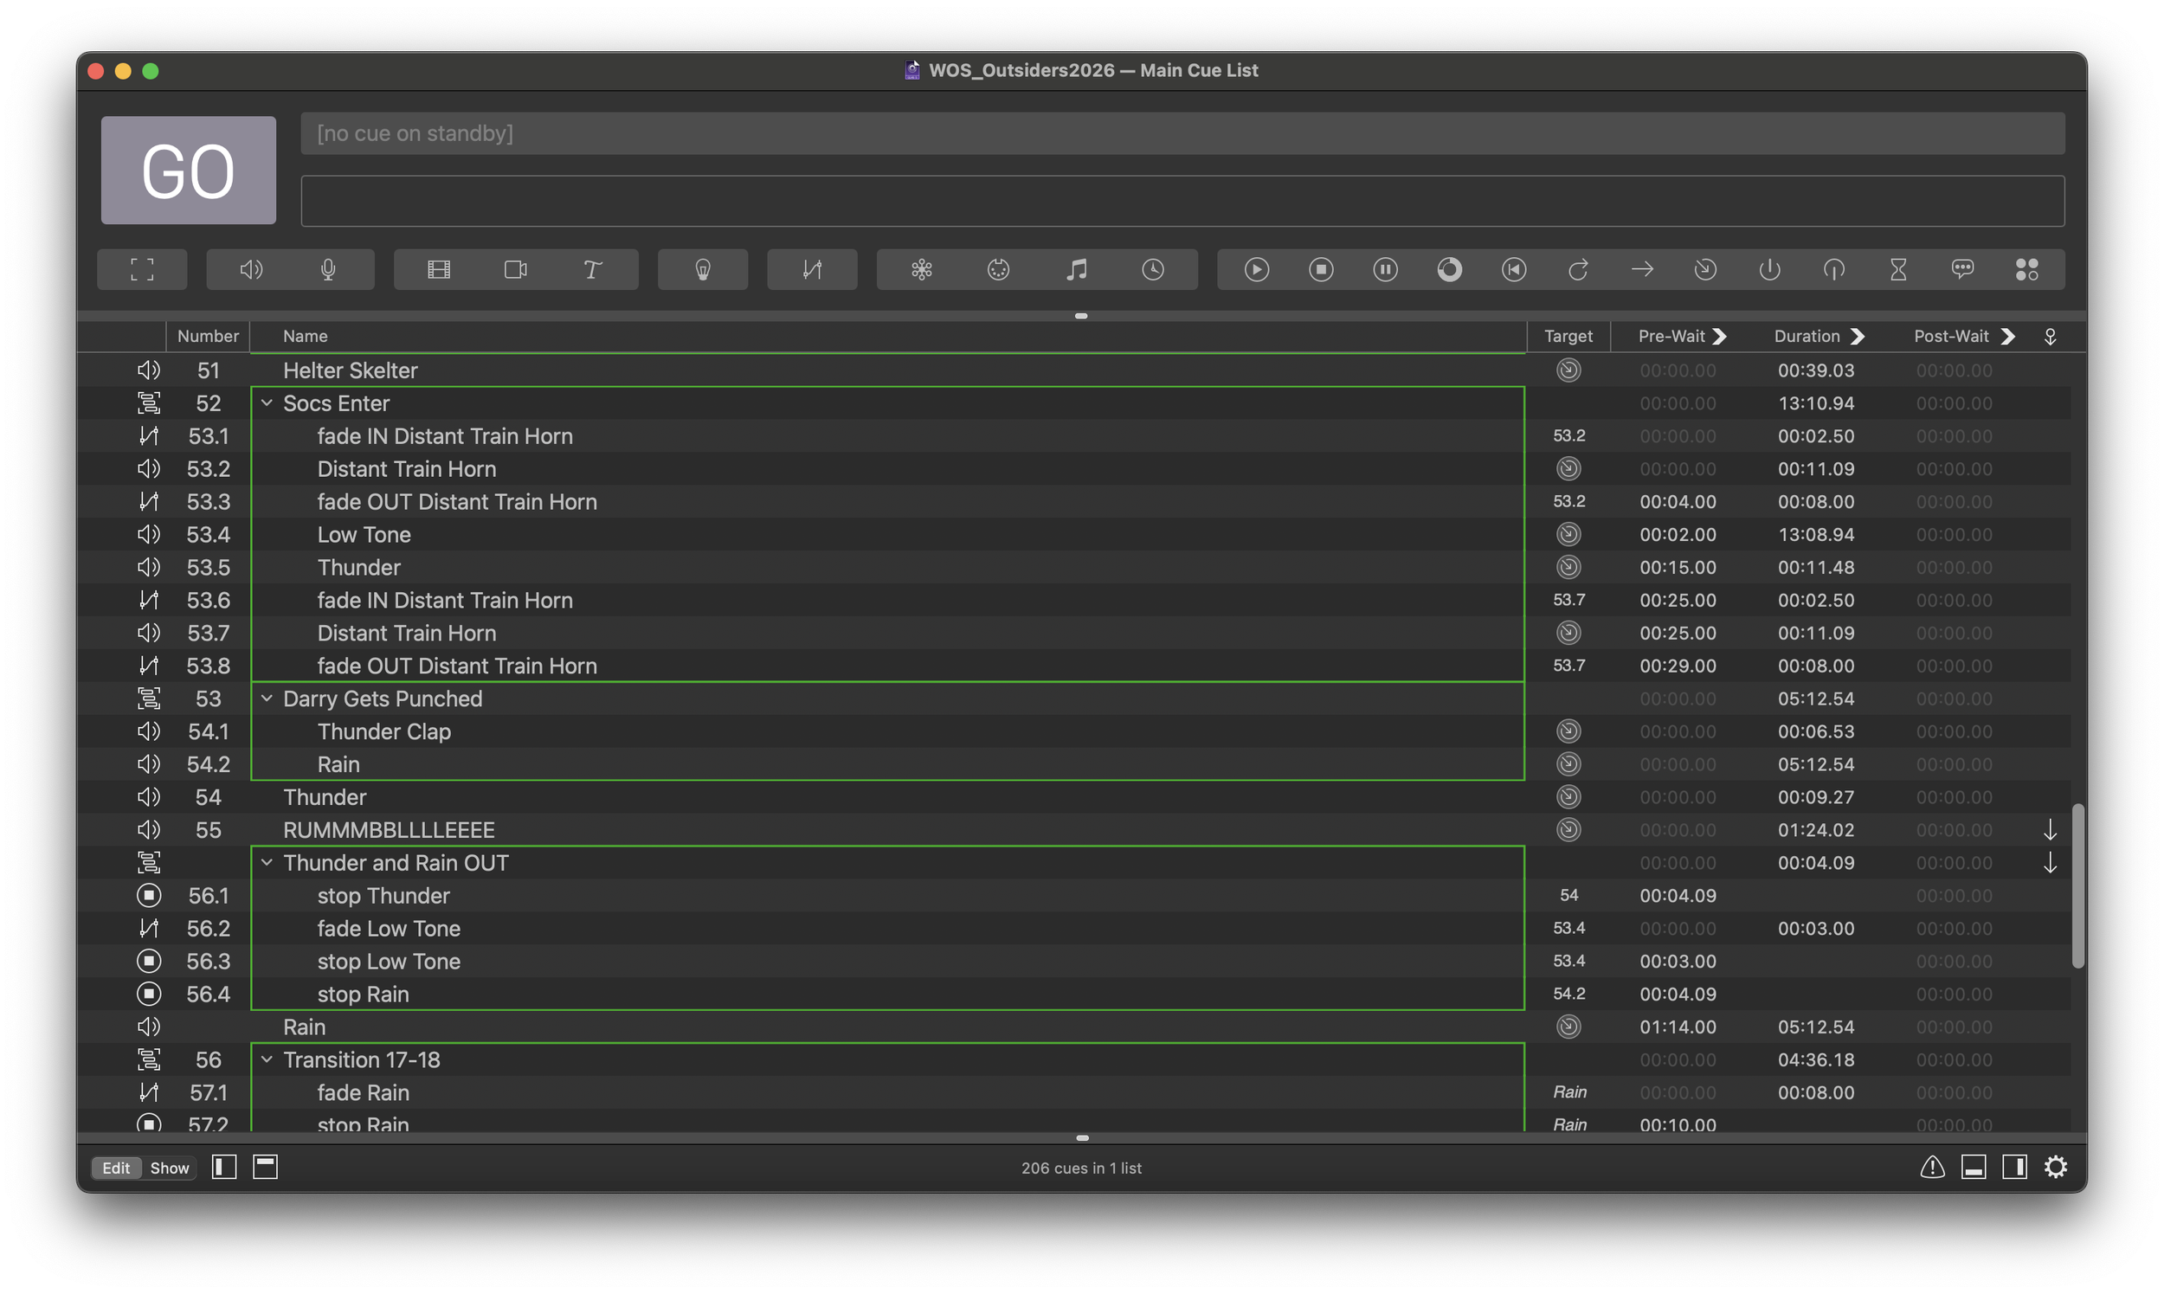
Task: Add a Light cue with bulb icon
Action: tap(703, 269)
